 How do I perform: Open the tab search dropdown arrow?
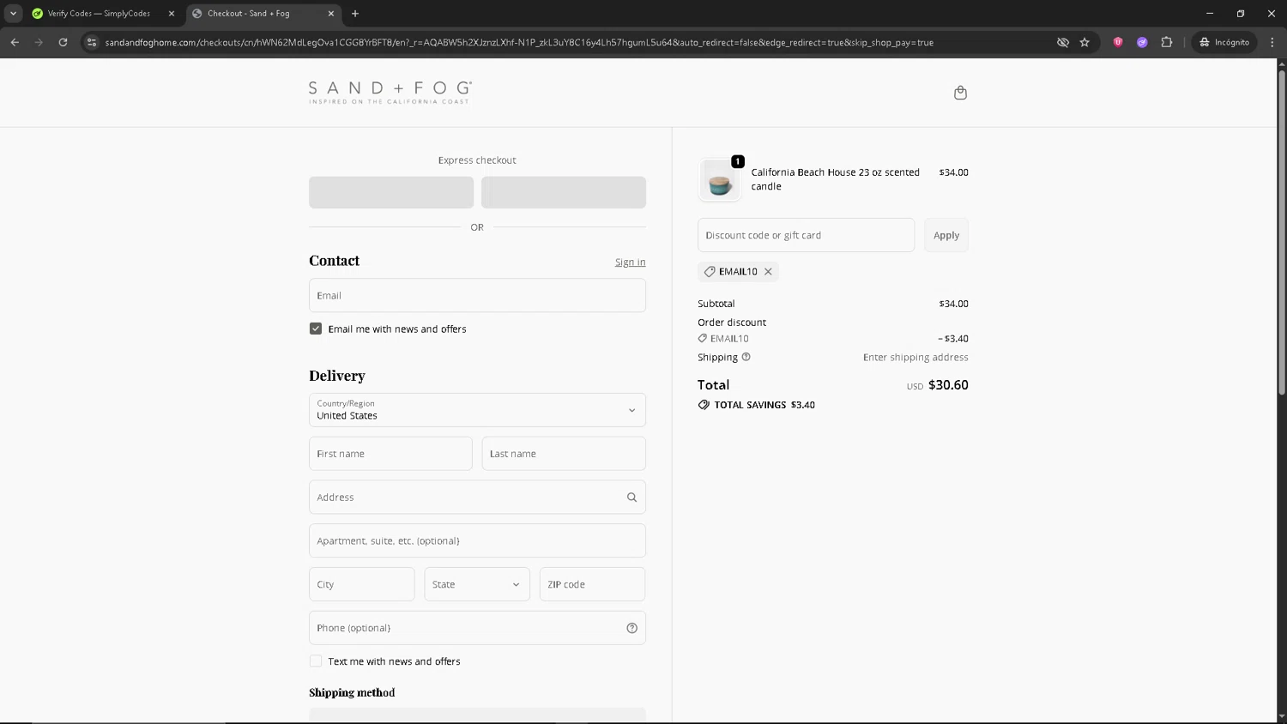(x=13, y=14)
